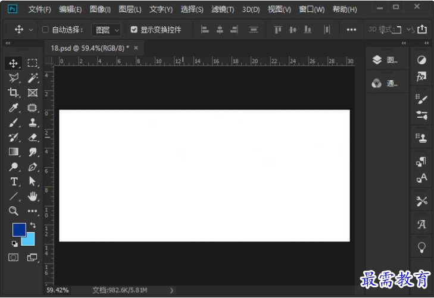Open the Styles fx panel icon
This screenshot has height=298, width=434.
click(x=421, y=77)
